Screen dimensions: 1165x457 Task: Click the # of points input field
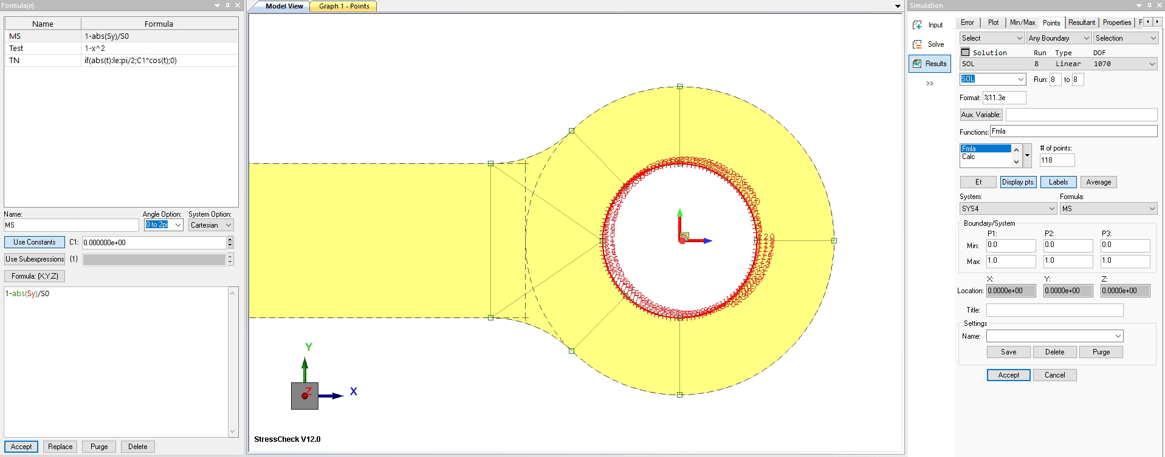(1057, 160)
